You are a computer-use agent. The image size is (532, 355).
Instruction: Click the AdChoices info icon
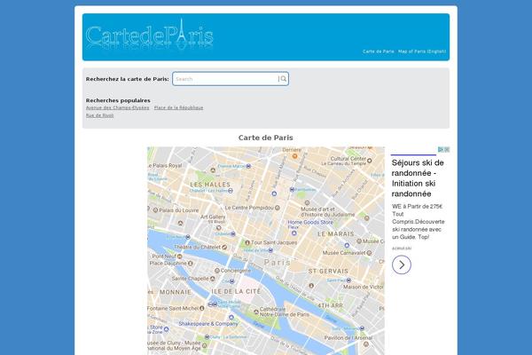click(x=441, y=149)
